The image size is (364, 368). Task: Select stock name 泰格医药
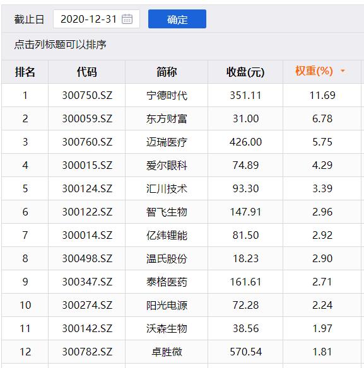(x=167, y=282)
